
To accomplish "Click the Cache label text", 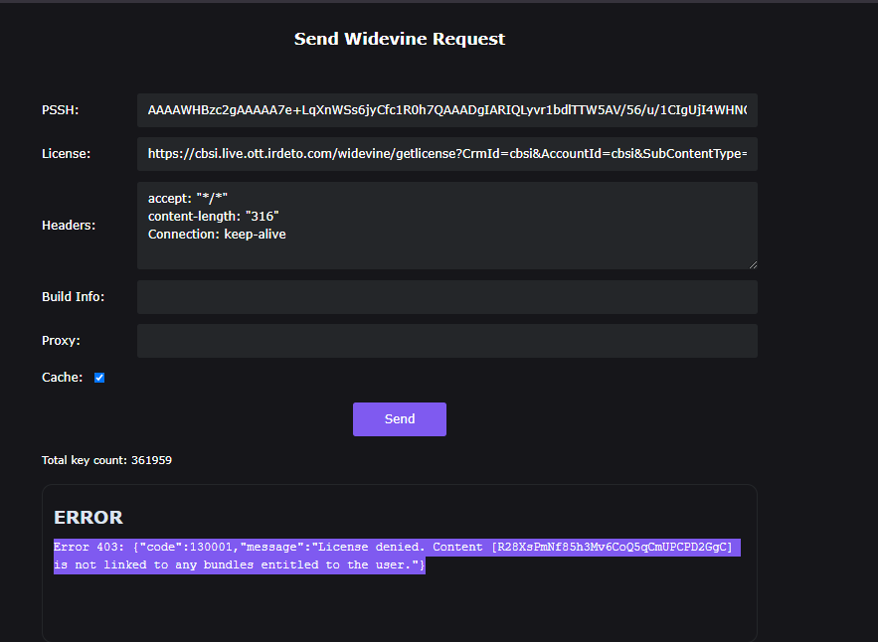I will click(x=62, y=378).
